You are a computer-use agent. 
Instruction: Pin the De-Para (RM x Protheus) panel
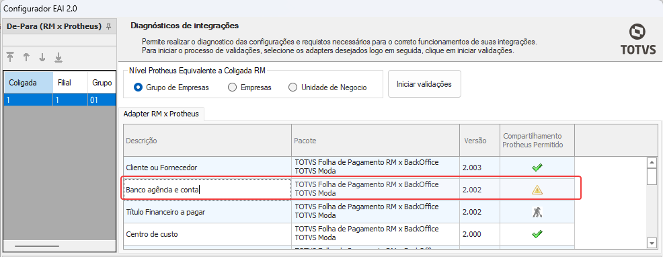(109, 26)
